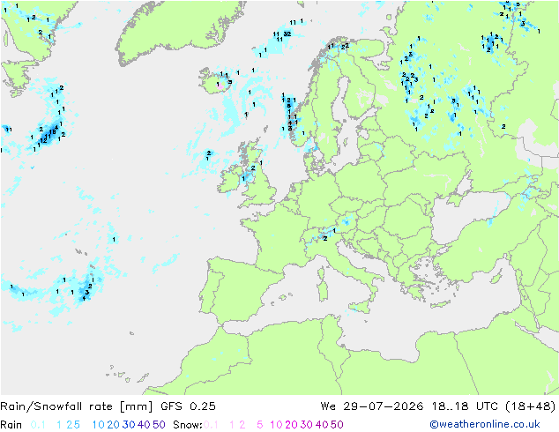Pick the Snow legend value 5
Image resolution: width=559 pixels, height=432 pixels.
point(260,425)
